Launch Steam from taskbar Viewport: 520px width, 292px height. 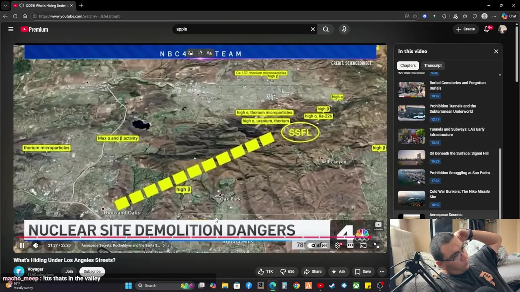pyautogui.click(x=332, y=286)
